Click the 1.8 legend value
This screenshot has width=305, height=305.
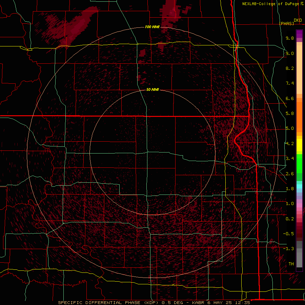tap(290, 189)
